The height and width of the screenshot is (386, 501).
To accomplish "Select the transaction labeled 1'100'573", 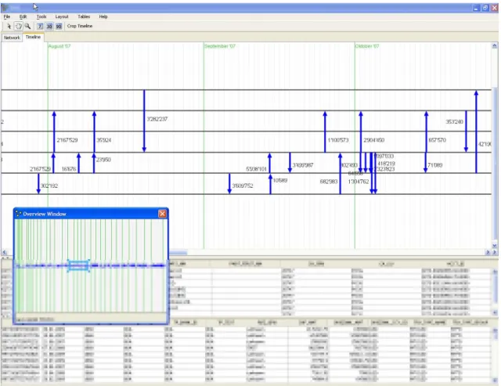I will pos(325,132).
